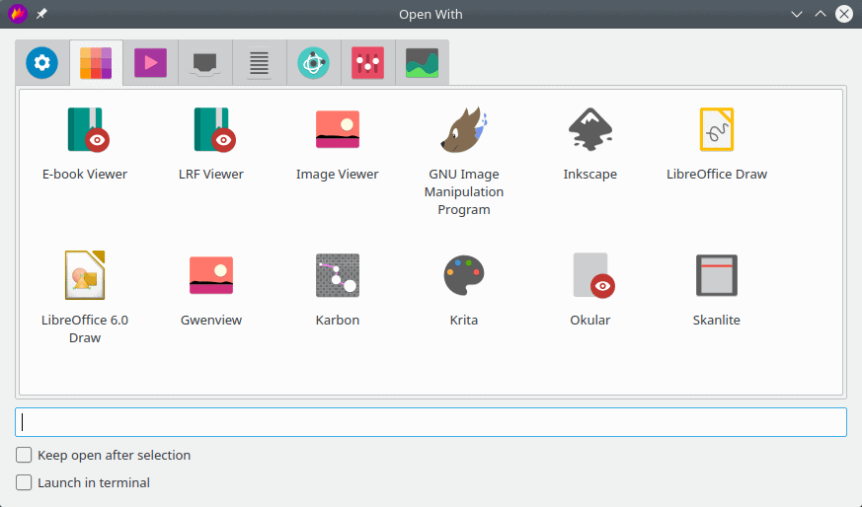Open the E-book Viewer application icon
Screen dimensions: 862x507
pyautogui.click(x=88, y=129)
